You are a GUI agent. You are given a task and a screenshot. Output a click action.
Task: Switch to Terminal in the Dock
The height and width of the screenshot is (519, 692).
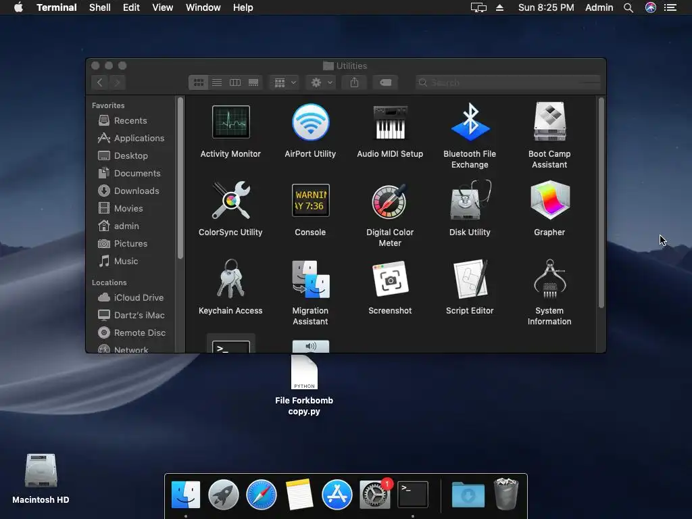[413, 494]
